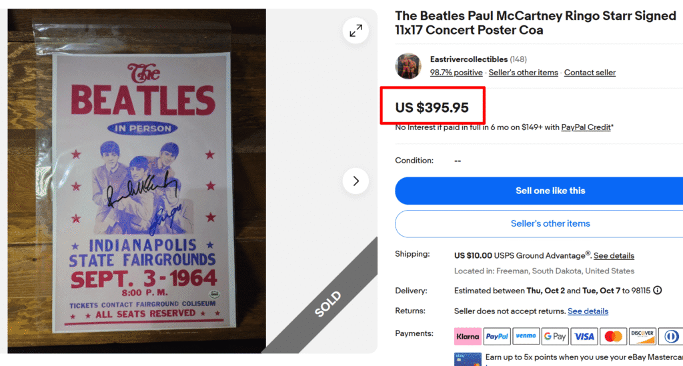The image size is (683, 366).
Task: Click the Eastrivercollectibles seller avatar
Action: tap(408, 66)
